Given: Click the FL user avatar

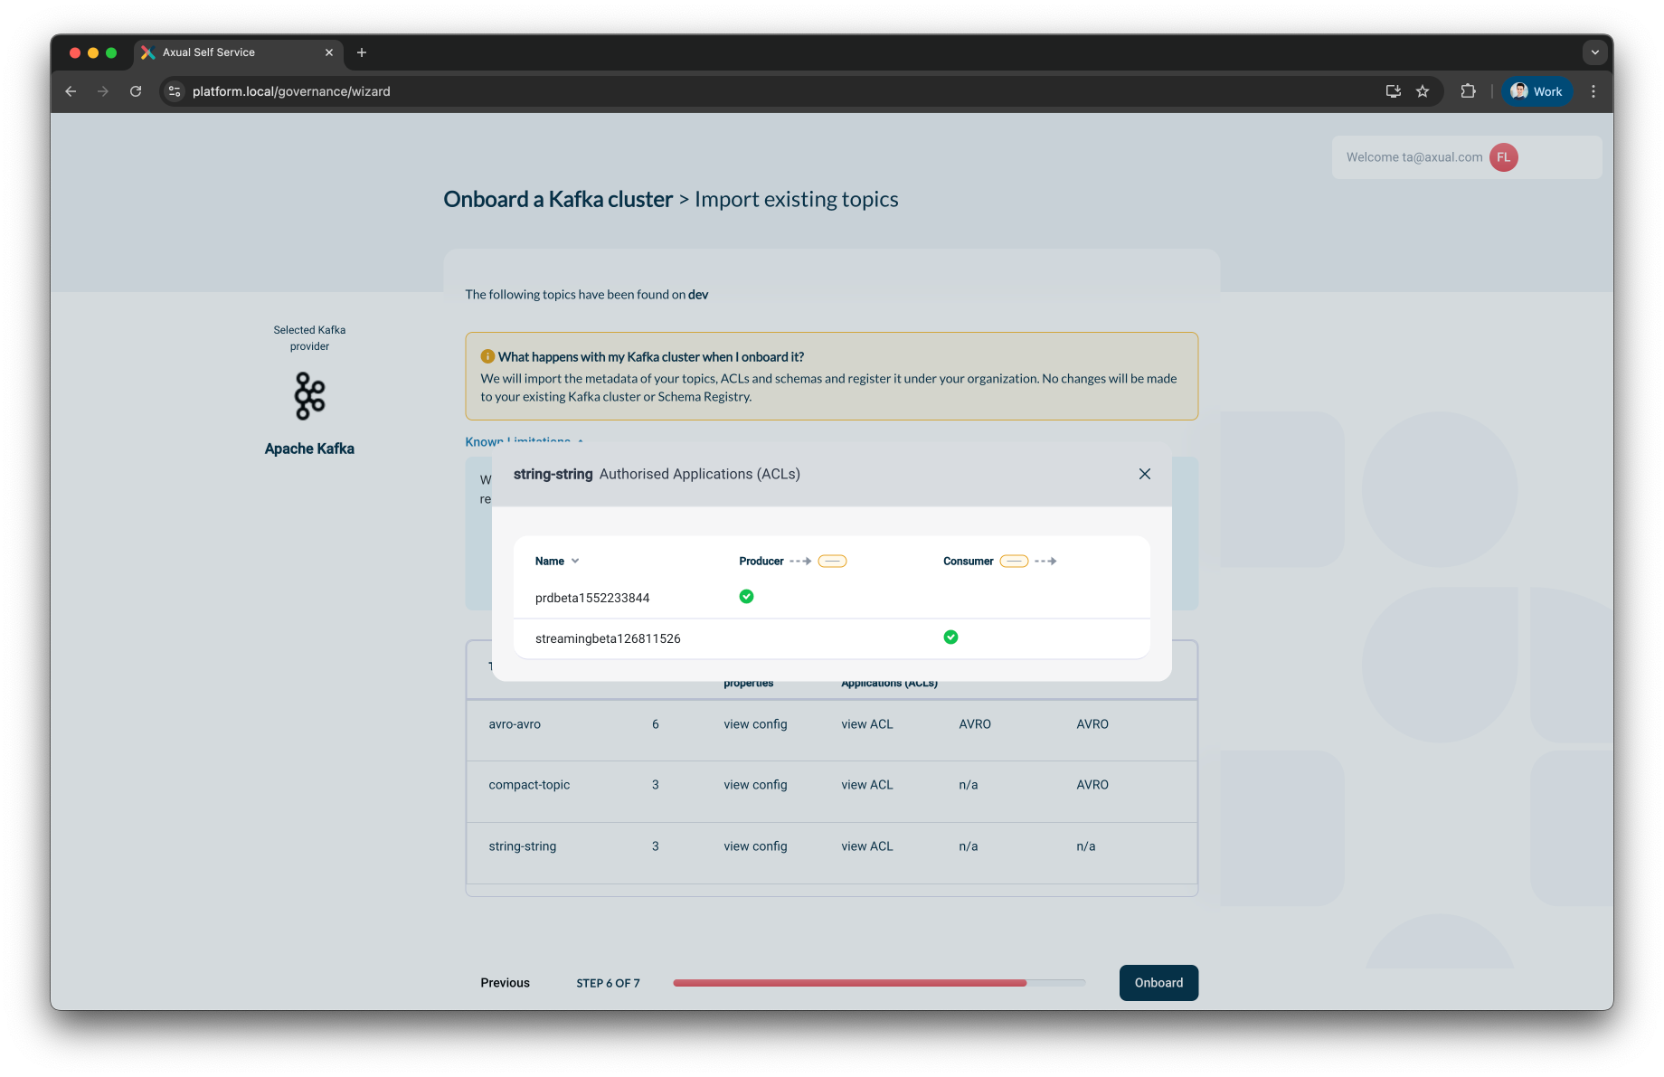Looking at the screenshot, I should tap(1503, 157).
